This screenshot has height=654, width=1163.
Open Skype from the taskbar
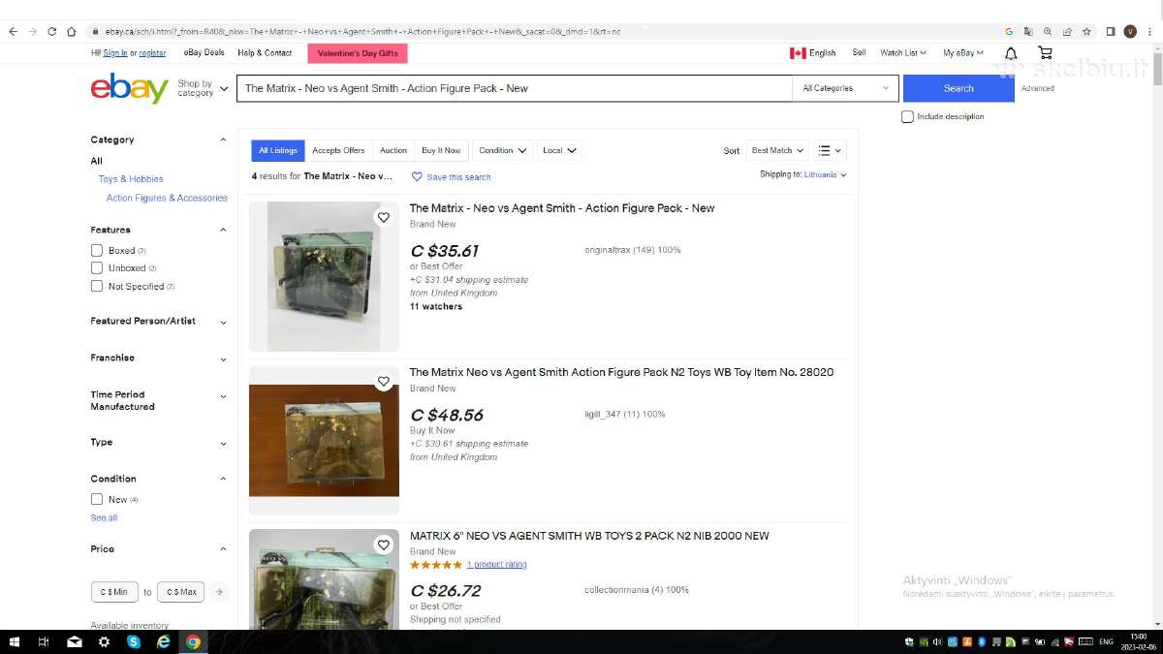pyautogui.click(x=134, y=641)
